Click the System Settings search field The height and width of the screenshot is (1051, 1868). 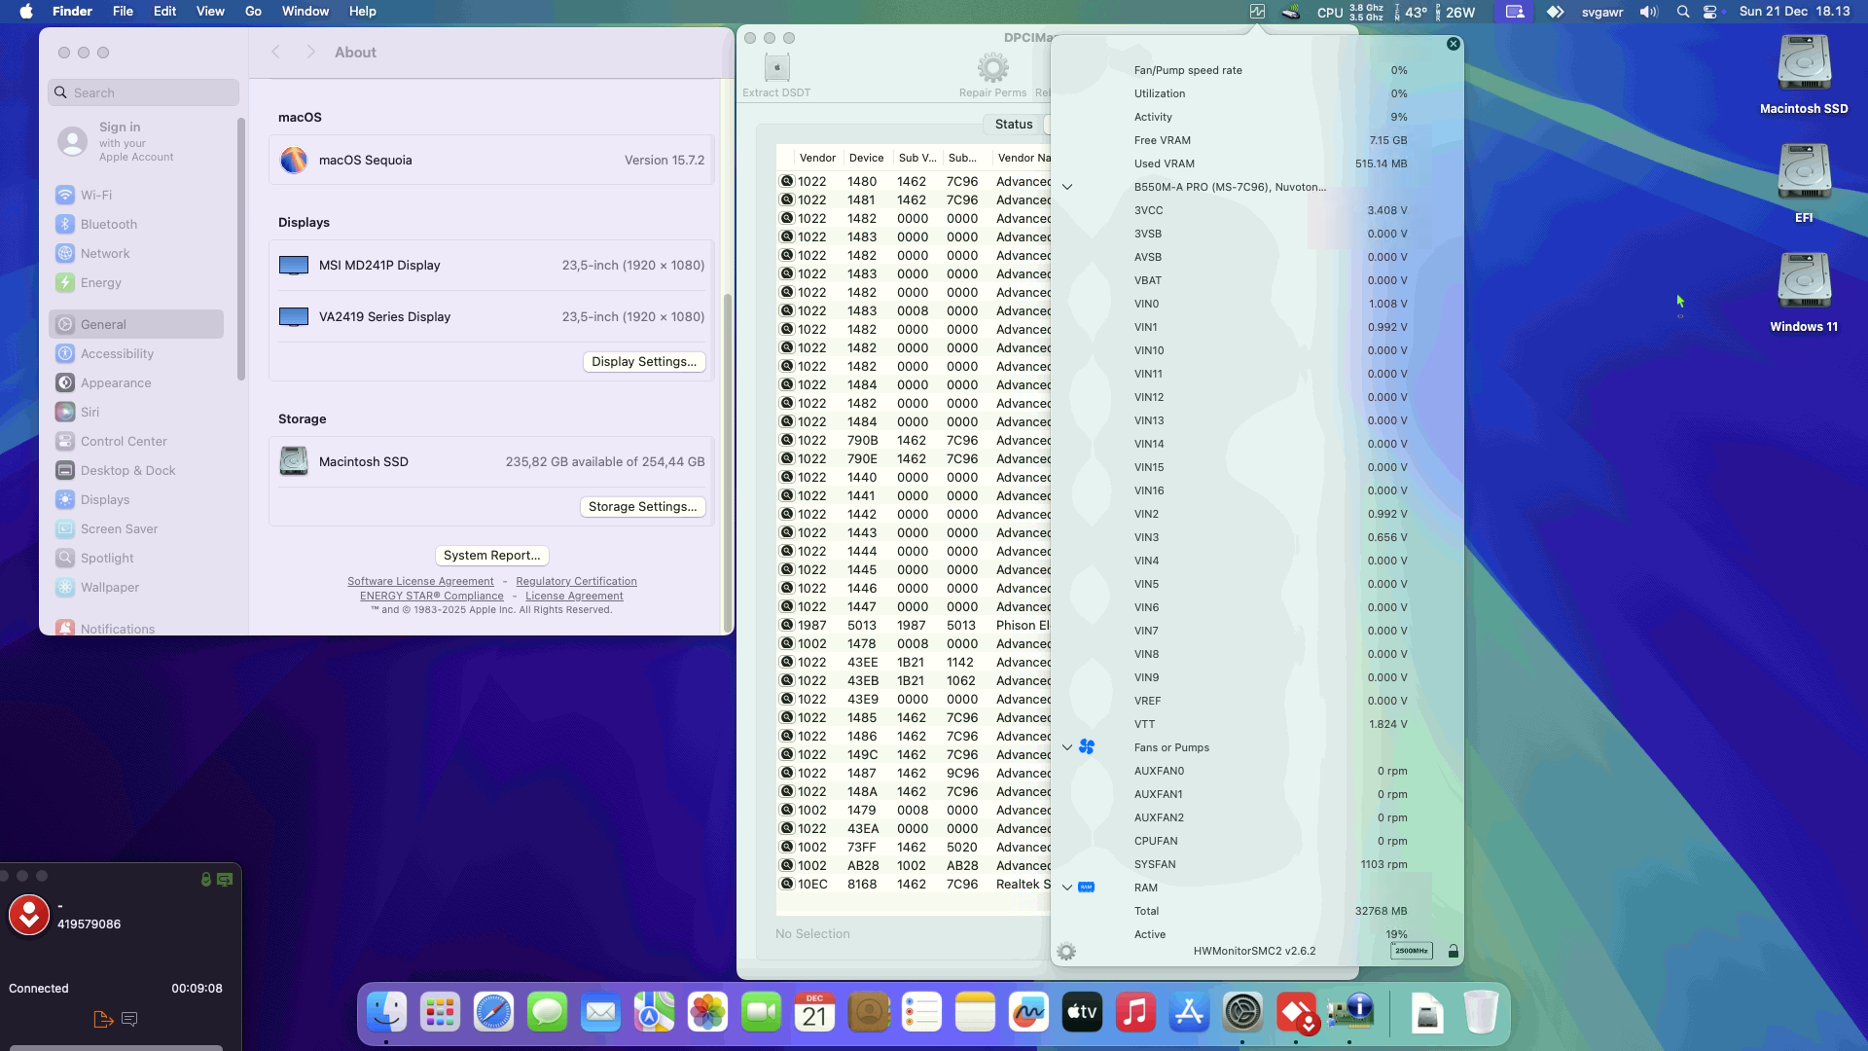tap(143, 92)
